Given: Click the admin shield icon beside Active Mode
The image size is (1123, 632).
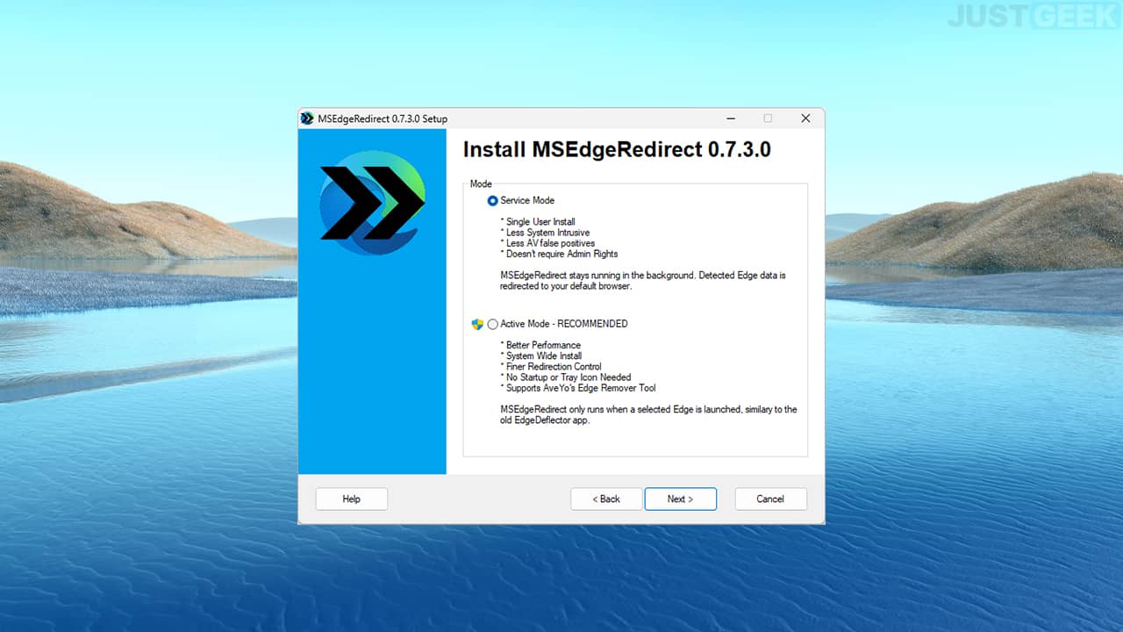Looking at the screenshot, I should click(x=477, y=324).
